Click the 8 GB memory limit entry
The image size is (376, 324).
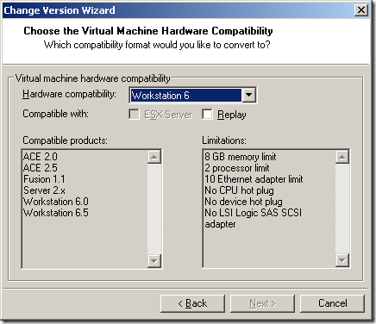pyautogui.click(x=241, y=157)
